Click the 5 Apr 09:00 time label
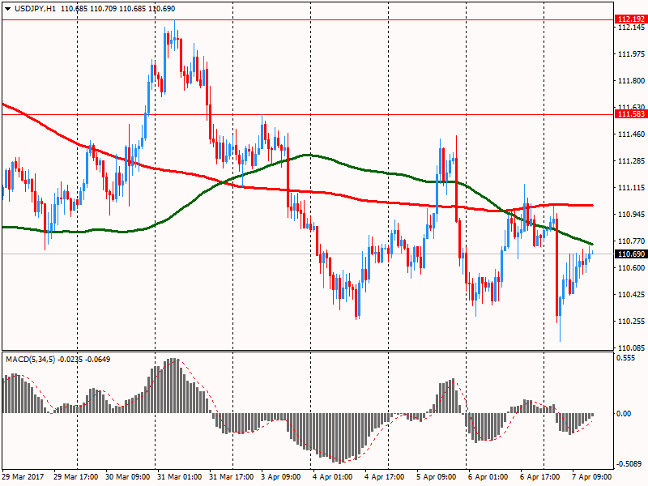 (437, 477)
